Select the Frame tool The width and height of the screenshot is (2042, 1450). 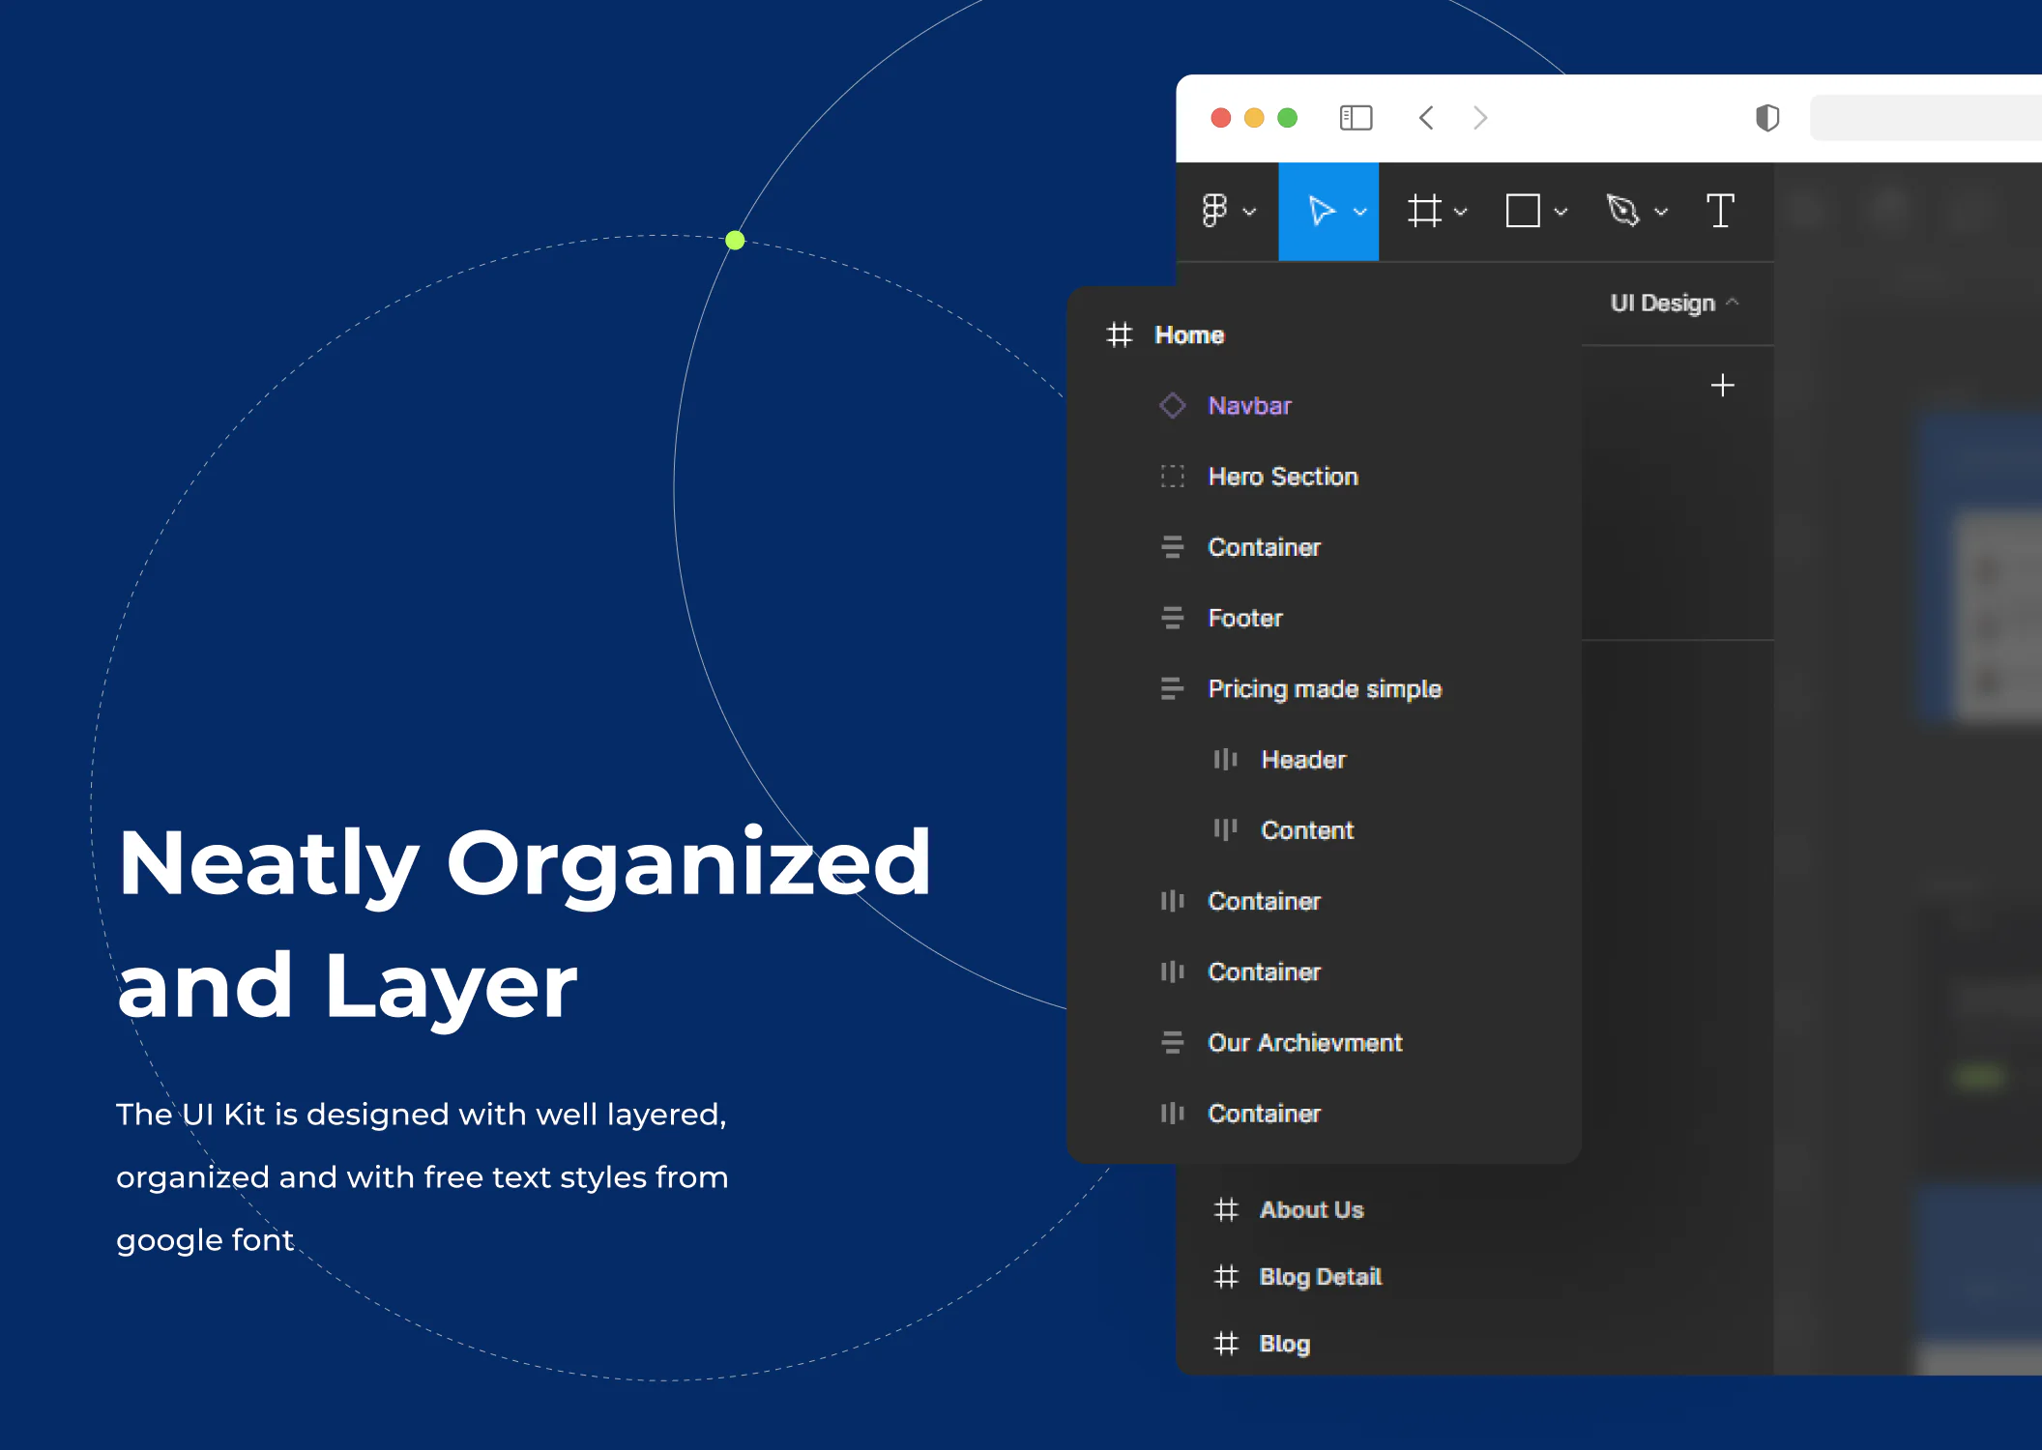click(x=1424, y=211)
